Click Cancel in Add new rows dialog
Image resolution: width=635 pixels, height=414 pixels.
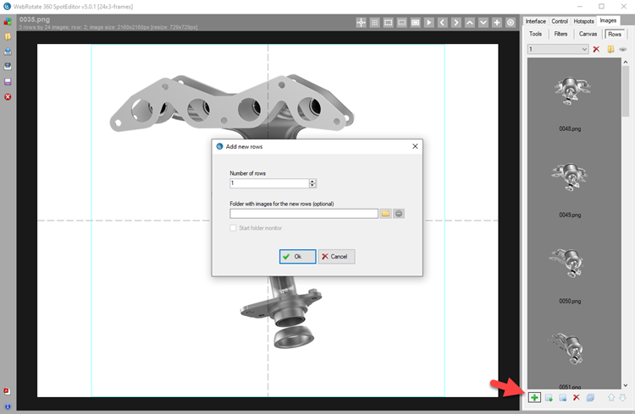coord(336,257)
